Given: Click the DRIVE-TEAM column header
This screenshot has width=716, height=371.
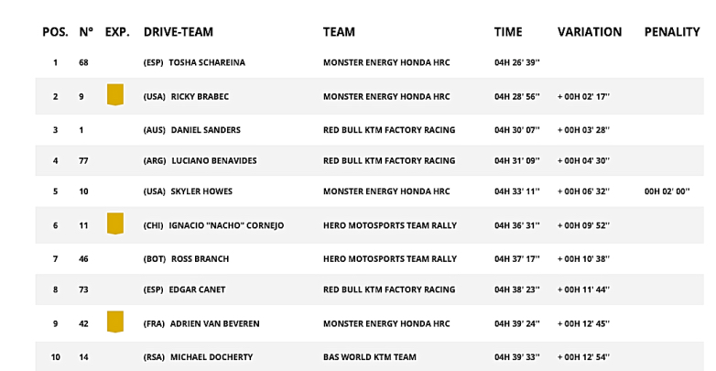Looking at the screenshot, I should (179, 32).
